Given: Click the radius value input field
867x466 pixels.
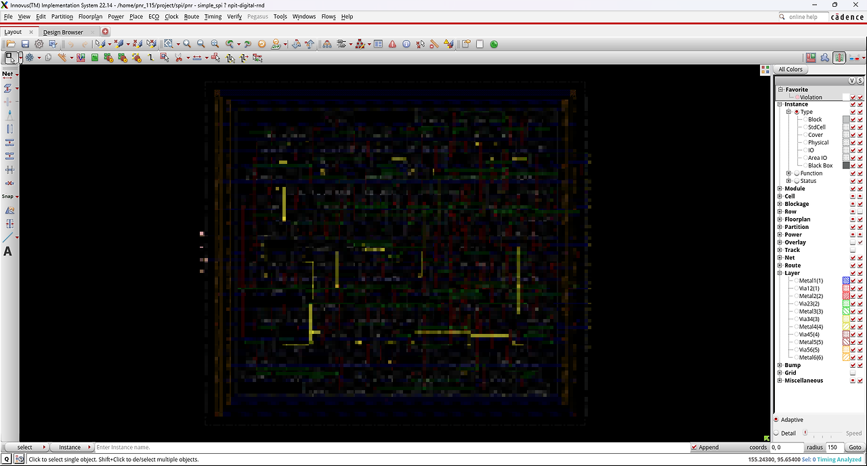Looking at the screenshot, I should point(834,447).
